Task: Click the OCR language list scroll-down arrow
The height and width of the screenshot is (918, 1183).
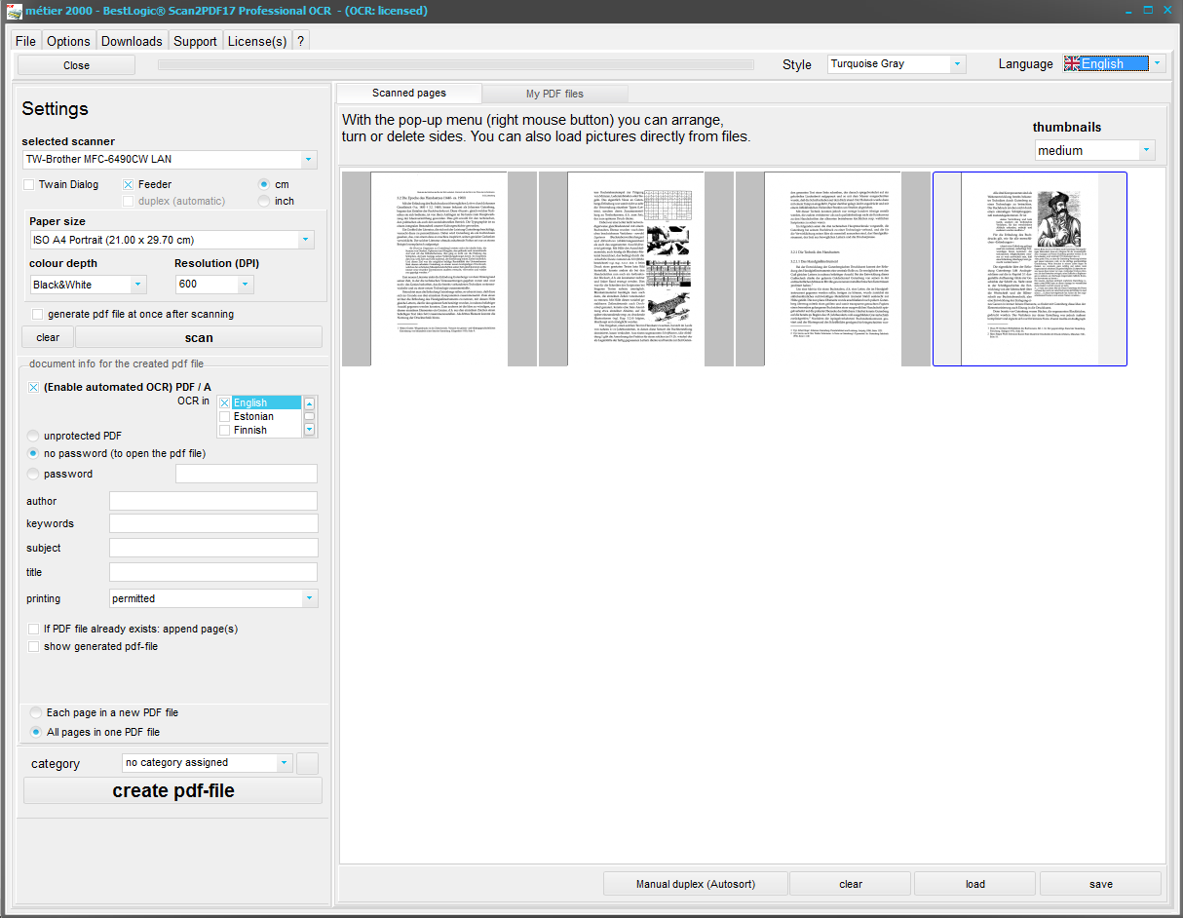Action: 309,430
